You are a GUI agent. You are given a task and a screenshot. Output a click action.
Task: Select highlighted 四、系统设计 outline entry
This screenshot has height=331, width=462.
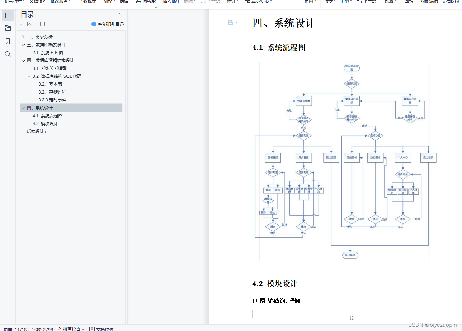[71, 108]
